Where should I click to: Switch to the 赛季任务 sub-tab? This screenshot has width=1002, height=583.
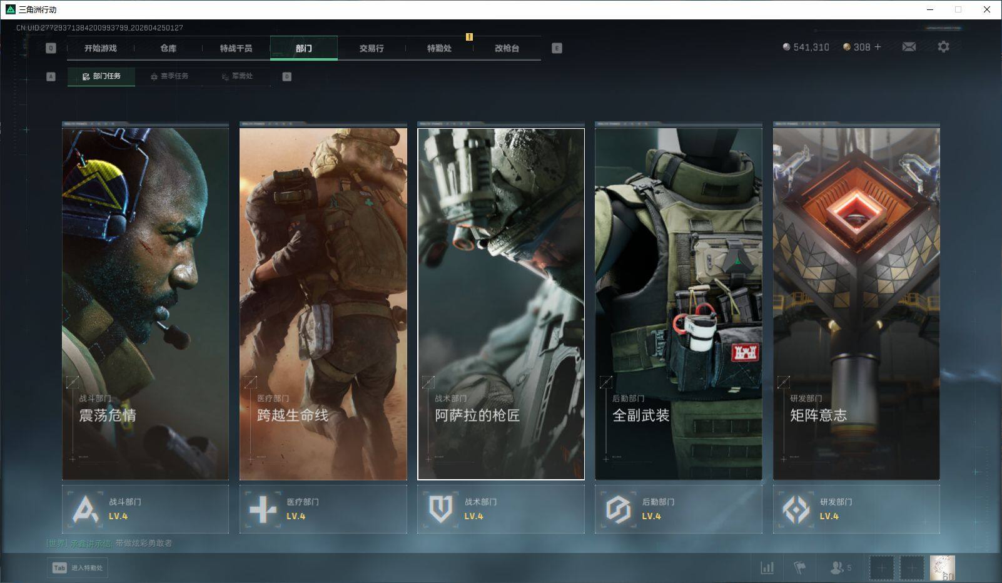[x=169, y=76]
